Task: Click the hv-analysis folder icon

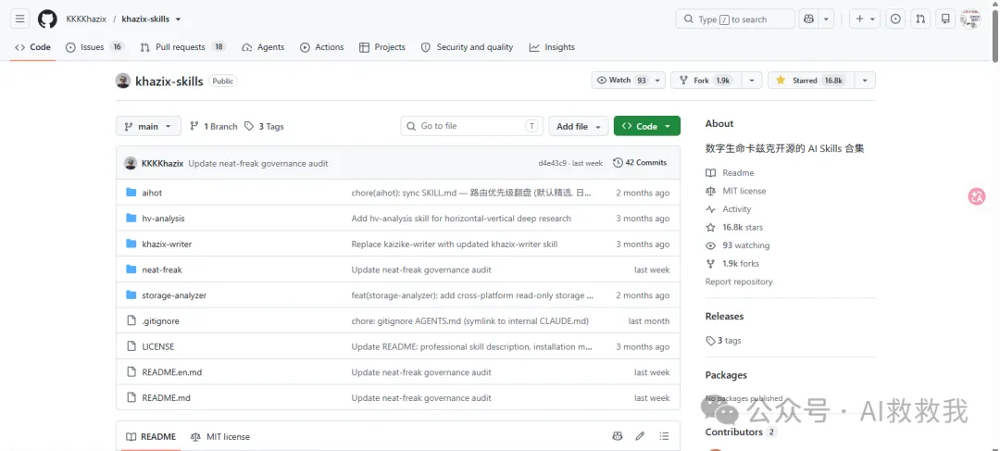Action: point(131,219)
